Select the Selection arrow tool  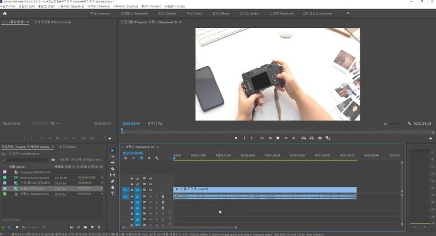point(113,150)
